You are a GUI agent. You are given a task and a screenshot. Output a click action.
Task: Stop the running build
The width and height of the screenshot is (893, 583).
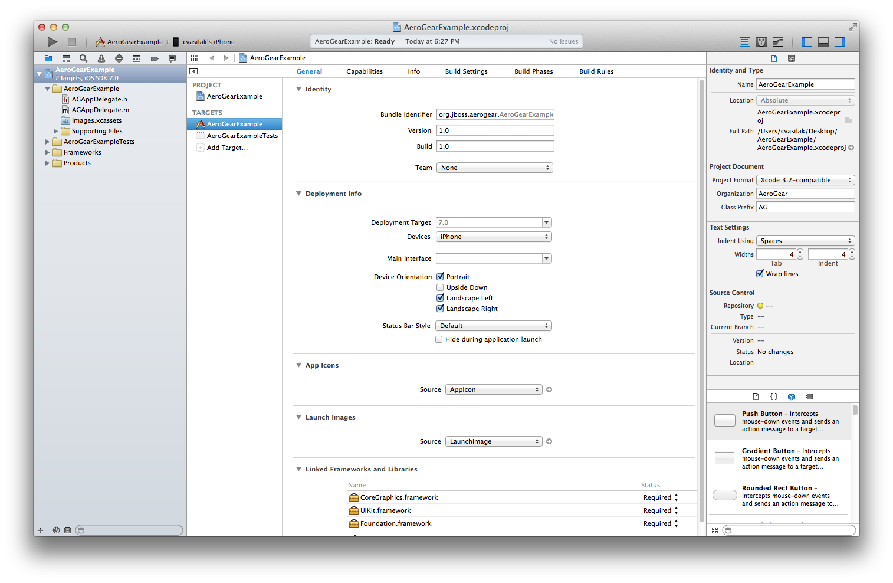(72, 42)
